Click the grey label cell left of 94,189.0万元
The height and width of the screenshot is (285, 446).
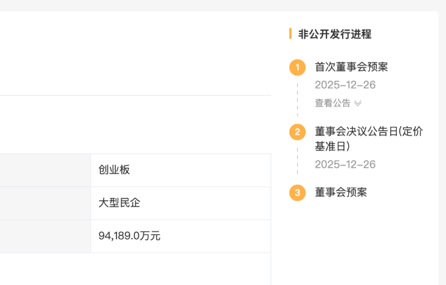(45, 236)
